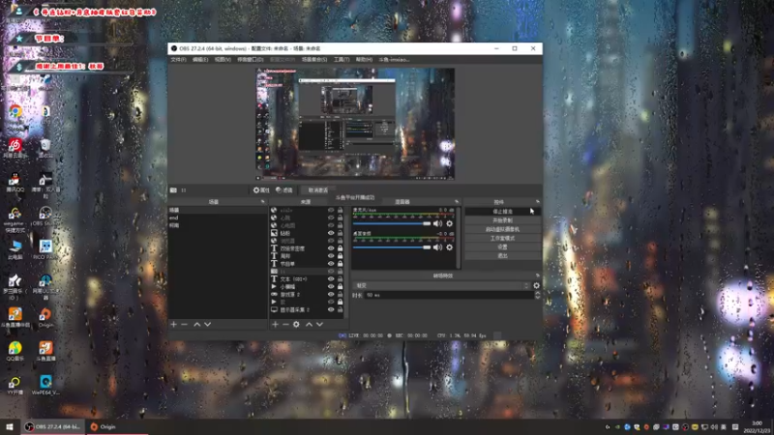The image size is (774, 435).
Task: Click the Start Recording button
Action: (x=502, y=220)
